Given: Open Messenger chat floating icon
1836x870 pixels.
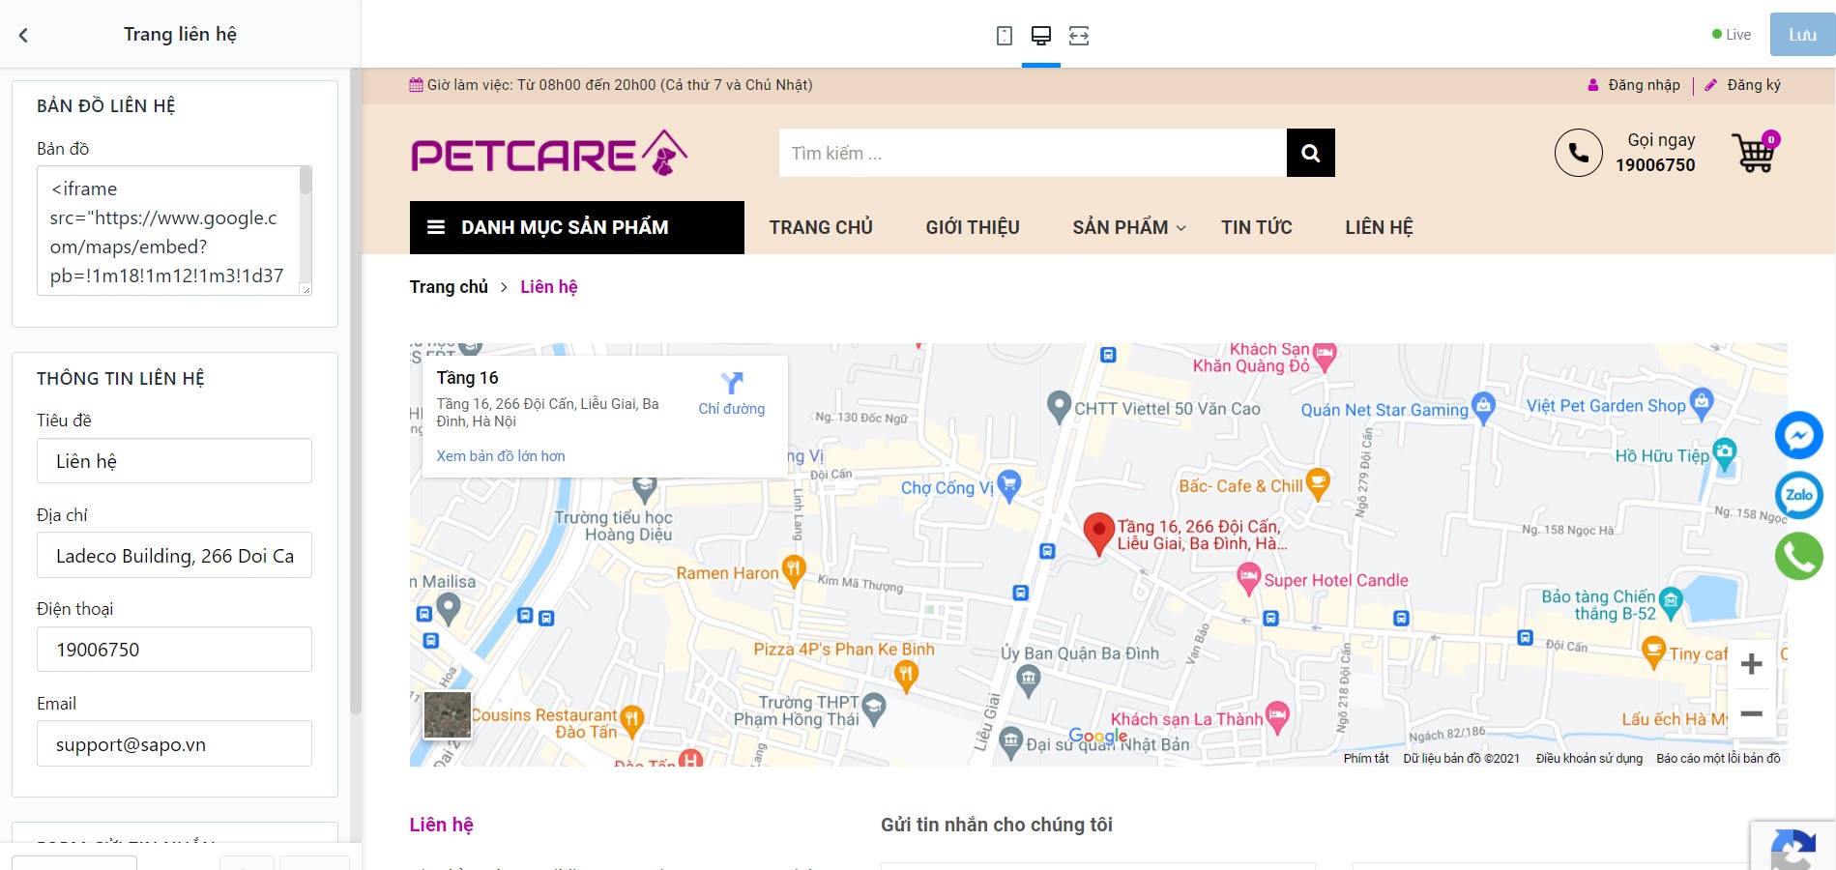Looking at the screenshot, I should 1799,436.
